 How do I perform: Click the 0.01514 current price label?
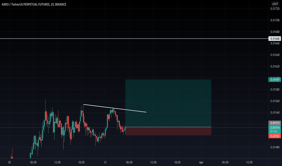click(x=275, y=128)
